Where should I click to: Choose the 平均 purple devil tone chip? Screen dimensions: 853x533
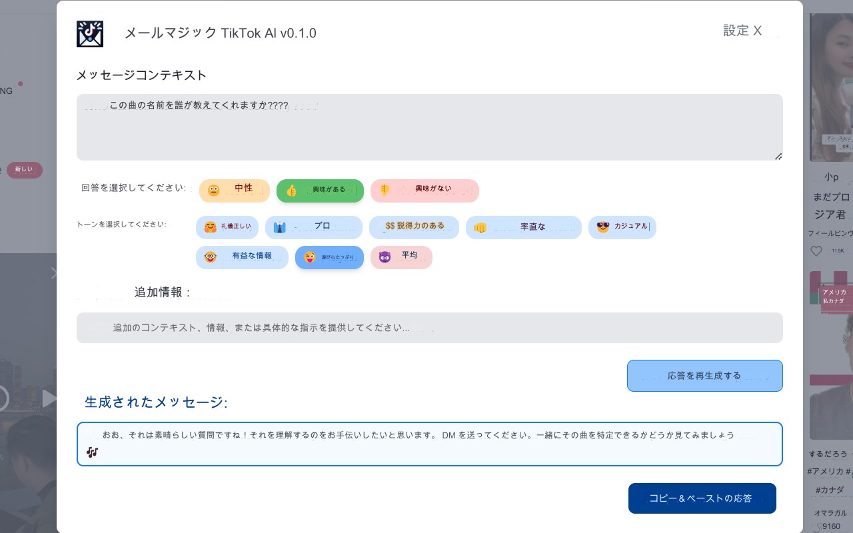point(401,257)
